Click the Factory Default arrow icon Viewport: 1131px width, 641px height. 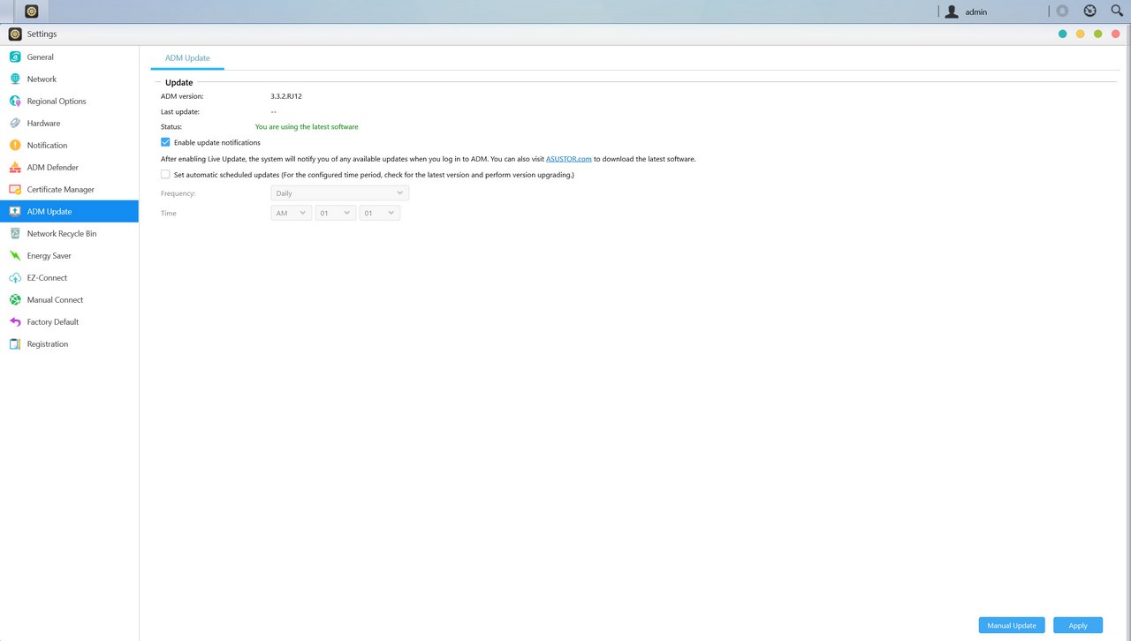pyautogui.click(x=15, y=321)
